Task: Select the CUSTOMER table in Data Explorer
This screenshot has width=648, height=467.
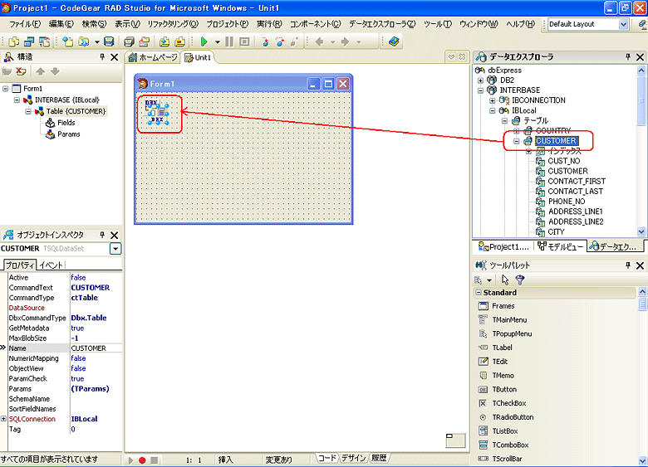Action: coord(556,141)
